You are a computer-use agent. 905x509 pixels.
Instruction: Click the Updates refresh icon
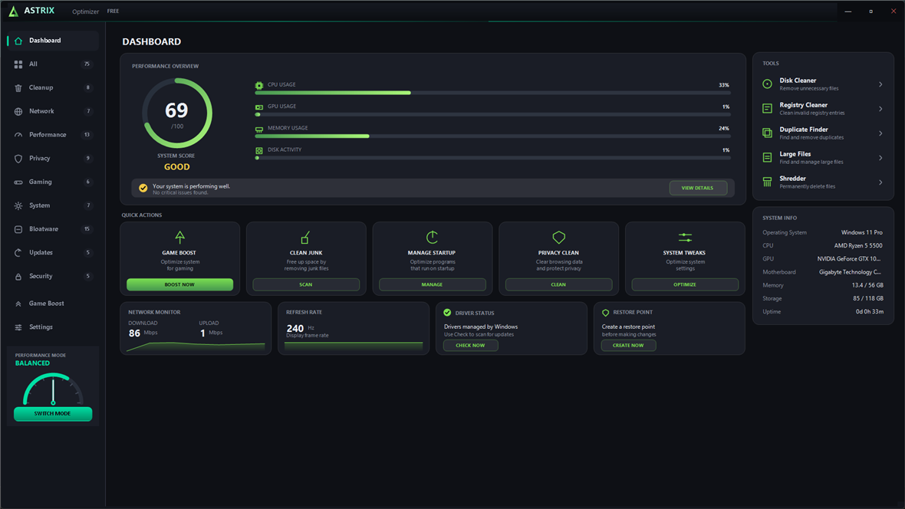(x=18, y=253)
